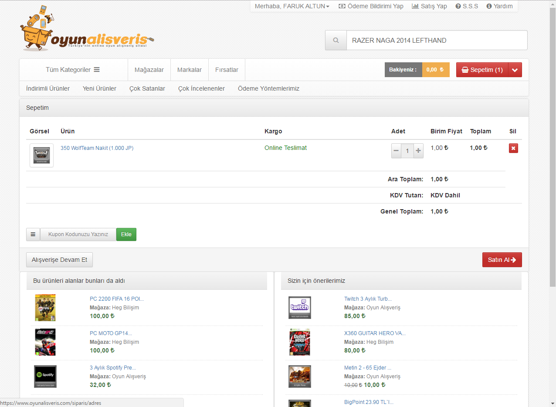This screenshot has width=556, height=407.
Task: Open the FIFA 16 product image
Action: pyautogui.click(x=45, y=308)
